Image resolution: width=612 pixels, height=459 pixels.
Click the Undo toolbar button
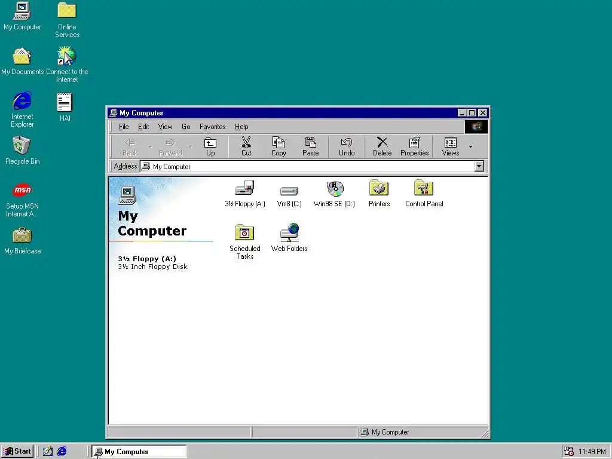point(347,147)
